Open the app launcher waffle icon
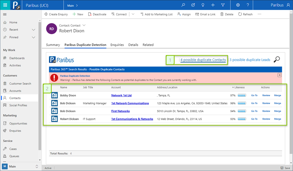Screen dimensions: 293x171 [5, 5]
